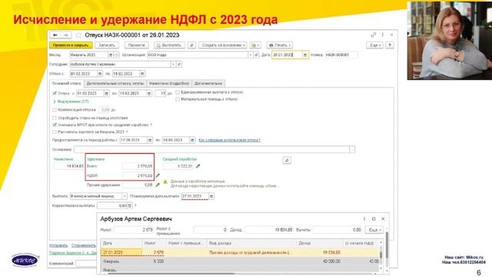Click the Провести button
The width and height of the screenshot is (492, 277).
point(137,45)
